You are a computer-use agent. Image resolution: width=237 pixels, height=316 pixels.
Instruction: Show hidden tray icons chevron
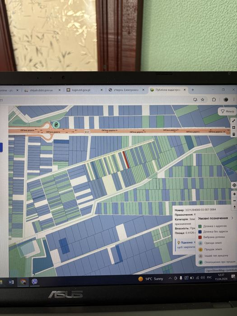(x=170, y=279)
